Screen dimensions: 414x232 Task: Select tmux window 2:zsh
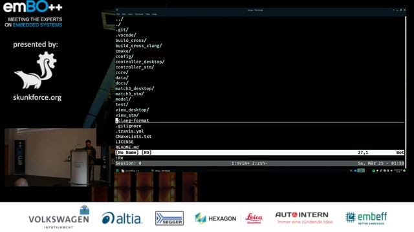pyautogui.click(x=260, y=163)
